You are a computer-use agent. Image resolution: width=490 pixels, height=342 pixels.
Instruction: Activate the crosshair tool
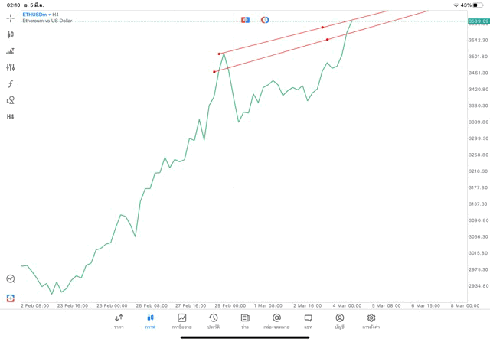coord(11,18)
